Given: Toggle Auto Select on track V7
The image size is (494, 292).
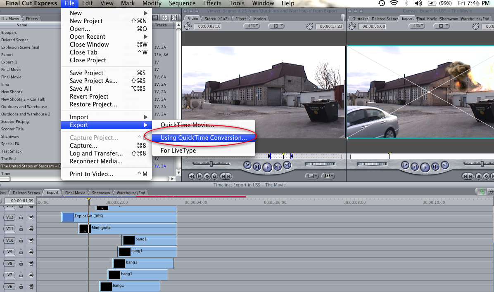Looking at the screenshot, I should [31, 275].
